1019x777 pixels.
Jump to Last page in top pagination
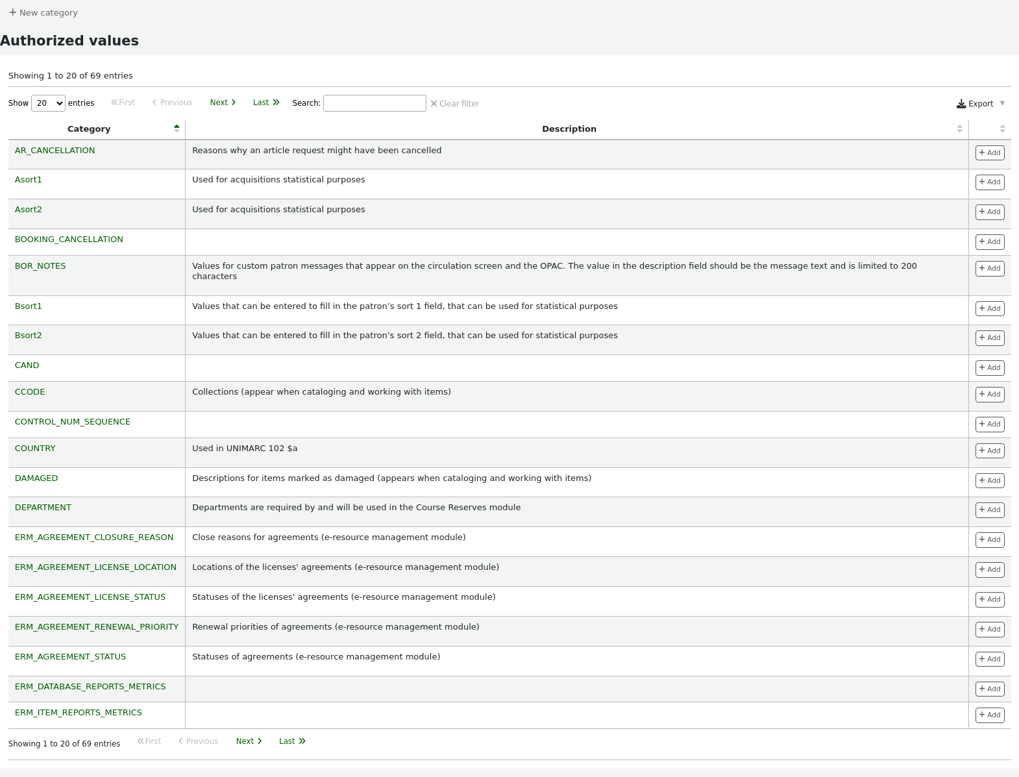(x=266, y=103)
